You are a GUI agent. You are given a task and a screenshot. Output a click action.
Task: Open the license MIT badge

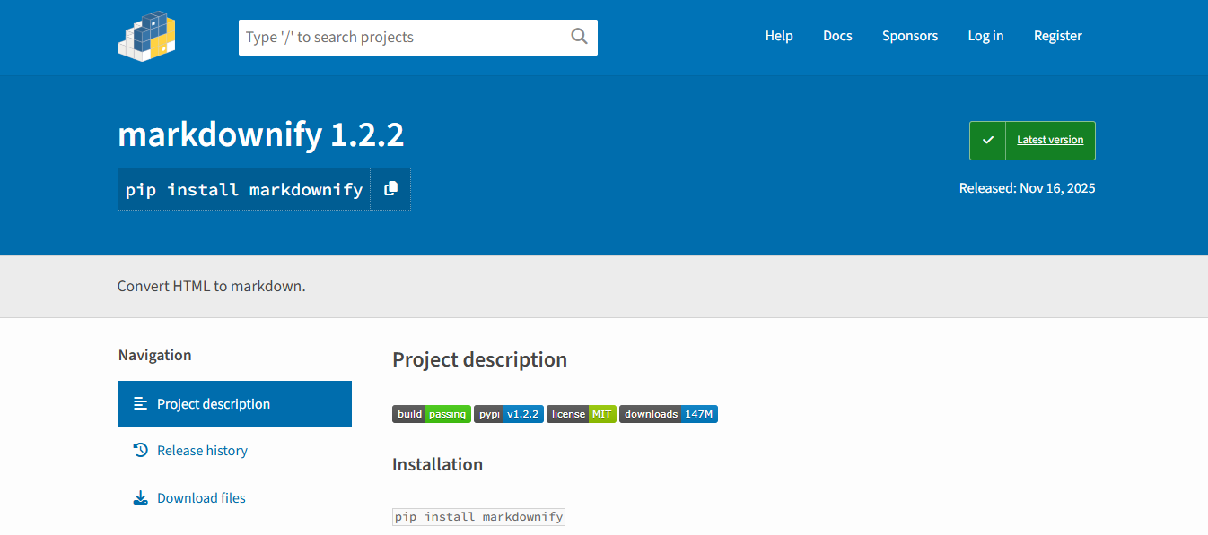tap(582, 414)
